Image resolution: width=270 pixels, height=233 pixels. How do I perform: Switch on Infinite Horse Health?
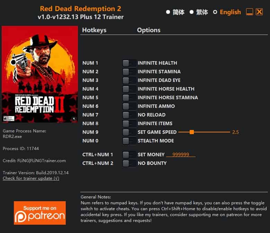(129, 89)
